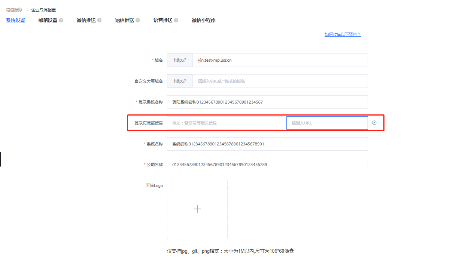Click the 系统名称 field label
Screen dimensions: 450x261
tap(155, 144)
